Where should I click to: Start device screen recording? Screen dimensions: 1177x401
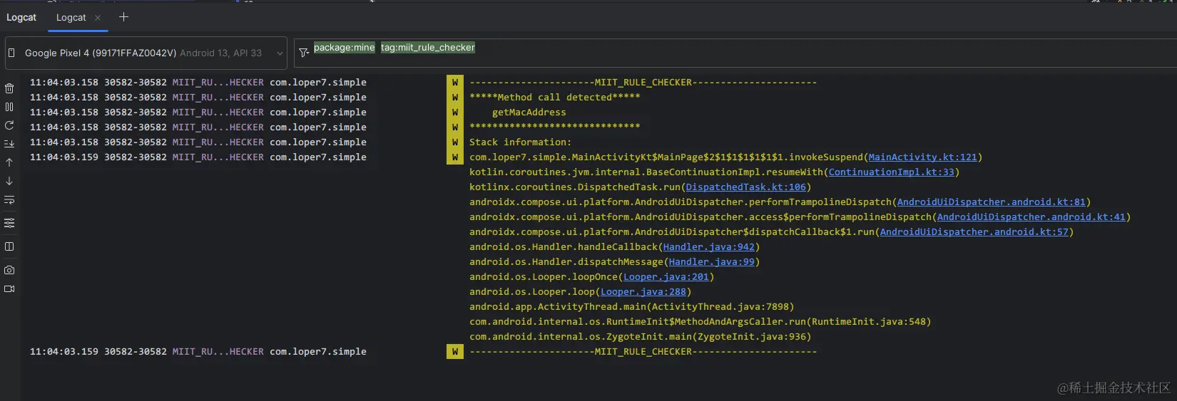point(9,288)
